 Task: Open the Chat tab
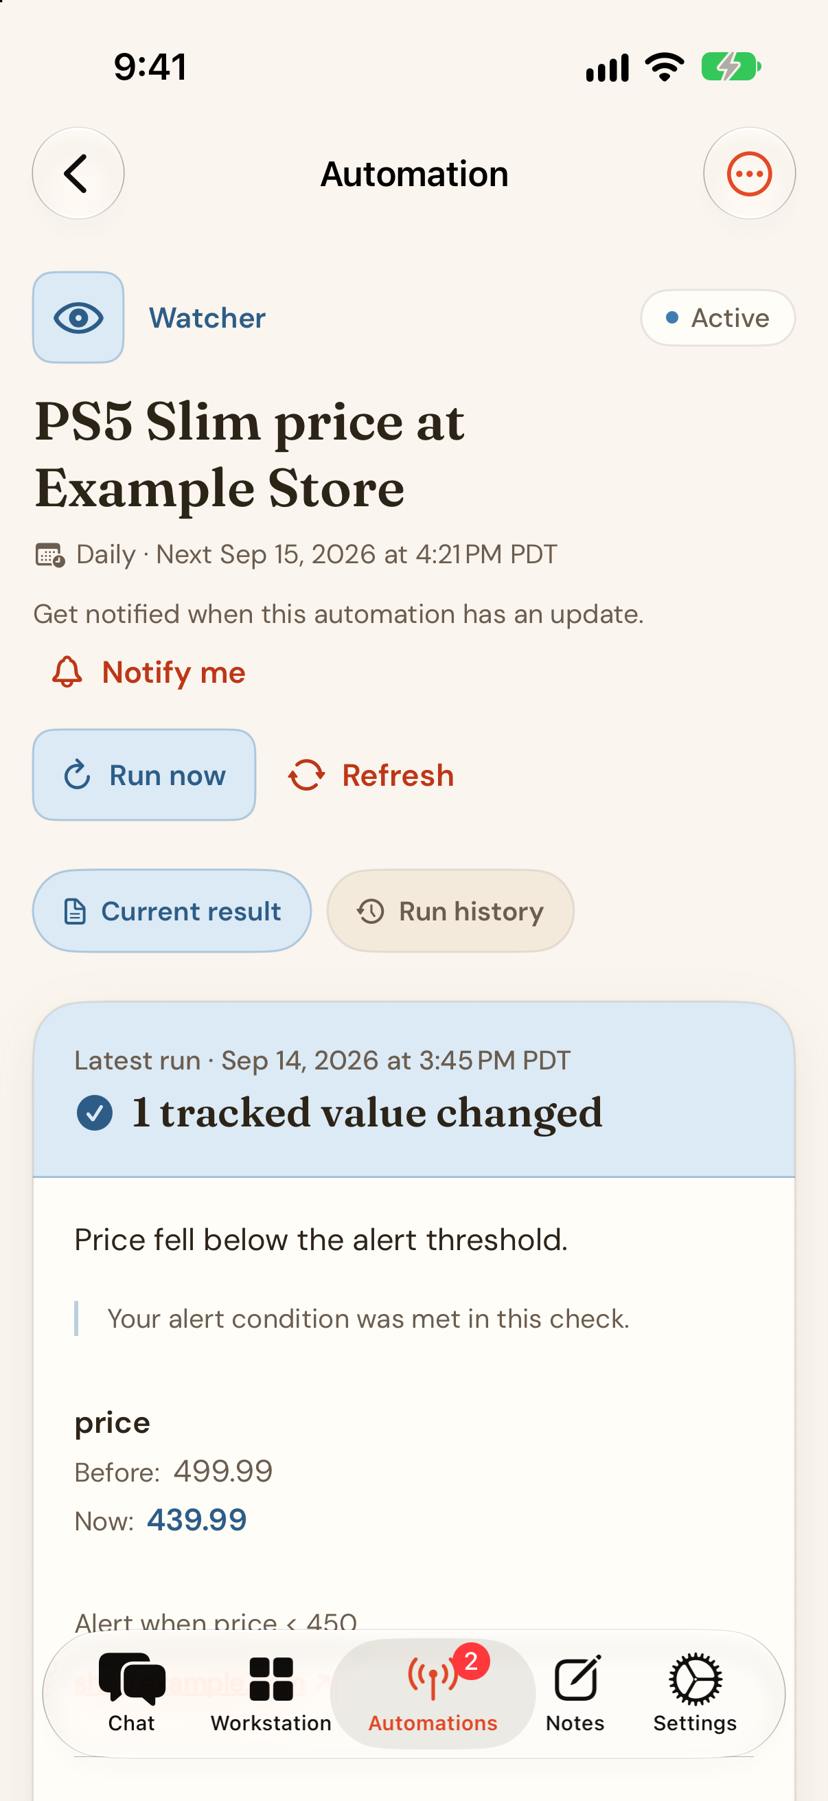tap(131, 1692)
